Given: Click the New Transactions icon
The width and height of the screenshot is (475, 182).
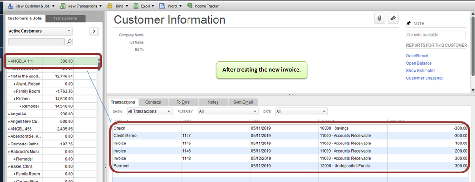Looking at the screenshot, I should [x=63, y=6].
